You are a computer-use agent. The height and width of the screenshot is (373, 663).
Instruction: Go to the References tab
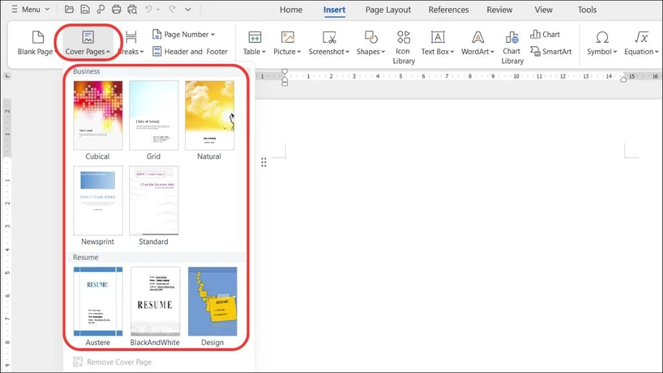coord(449,10)
